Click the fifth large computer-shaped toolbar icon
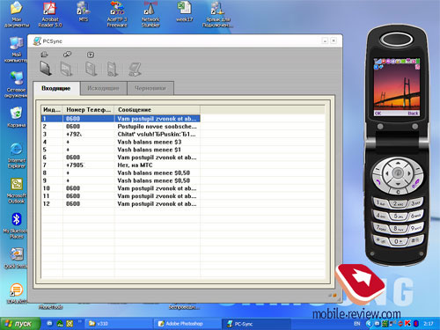This screenshot has width=440, height=330. (x=135, y=70)
